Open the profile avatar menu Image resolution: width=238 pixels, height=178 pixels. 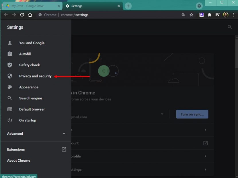[x=226, y=15]
